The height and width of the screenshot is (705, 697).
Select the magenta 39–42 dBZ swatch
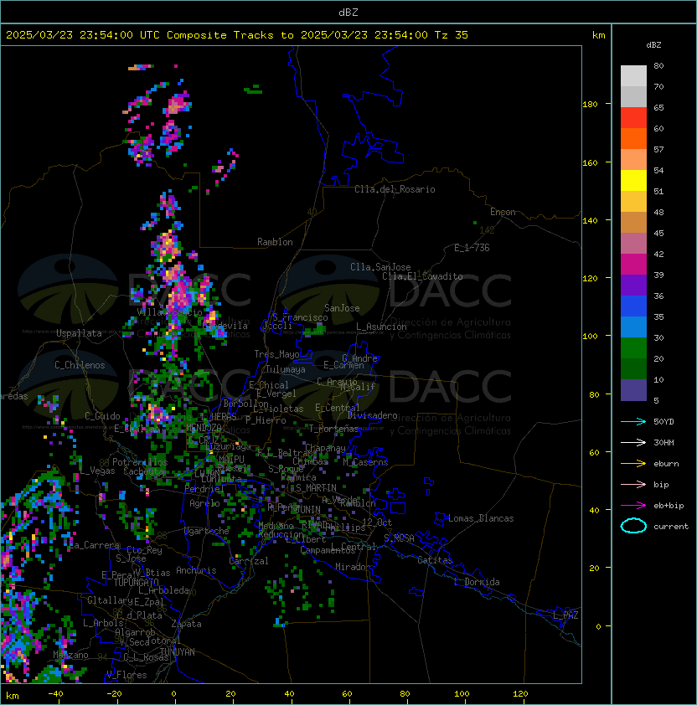(633, 265)
